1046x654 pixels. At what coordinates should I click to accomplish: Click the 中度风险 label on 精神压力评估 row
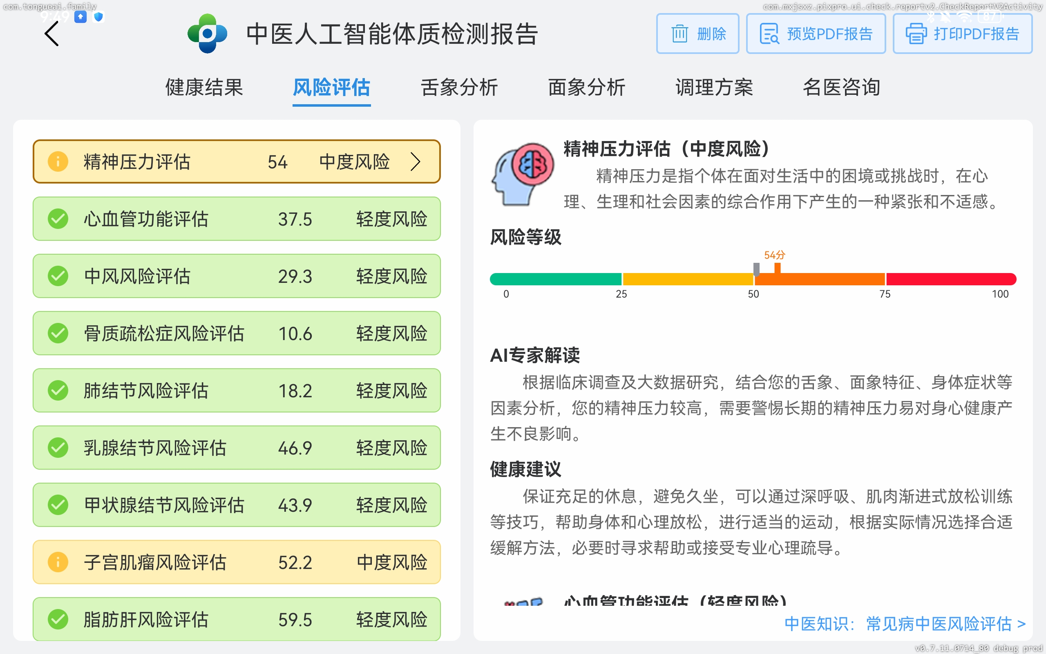[x=354, y=162]
